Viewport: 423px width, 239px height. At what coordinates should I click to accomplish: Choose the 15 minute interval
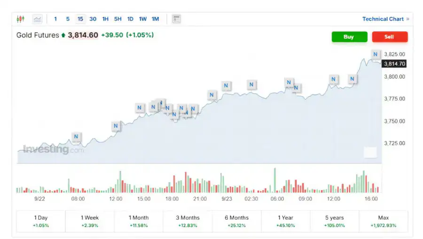pos(80,19)
